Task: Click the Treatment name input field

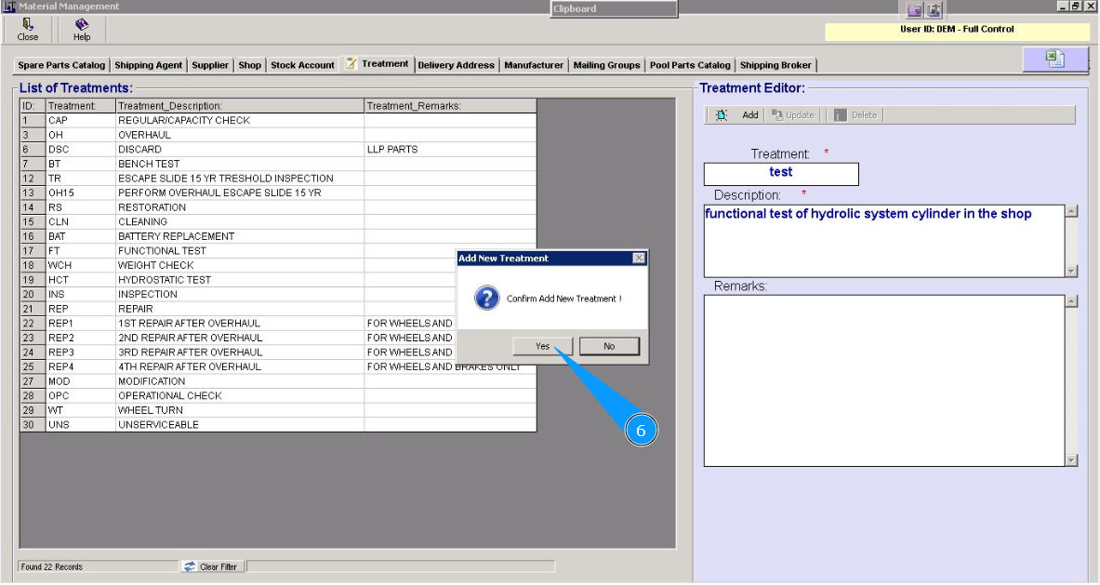Action: coord(781,173)
